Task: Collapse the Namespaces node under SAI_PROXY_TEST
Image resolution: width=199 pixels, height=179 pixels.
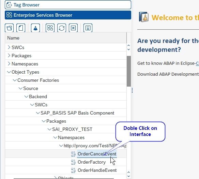Action: tap(55, 137)
